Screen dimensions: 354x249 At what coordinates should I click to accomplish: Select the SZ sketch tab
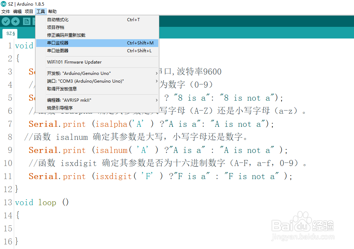point(10,34)
